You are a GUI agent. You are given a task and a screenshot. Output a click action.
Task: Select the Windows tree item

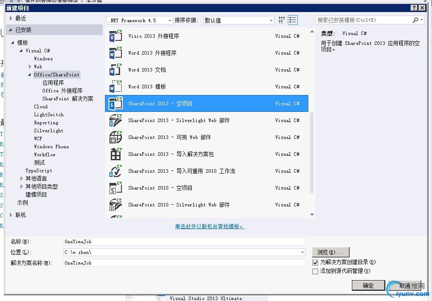[x=43, y=59]
